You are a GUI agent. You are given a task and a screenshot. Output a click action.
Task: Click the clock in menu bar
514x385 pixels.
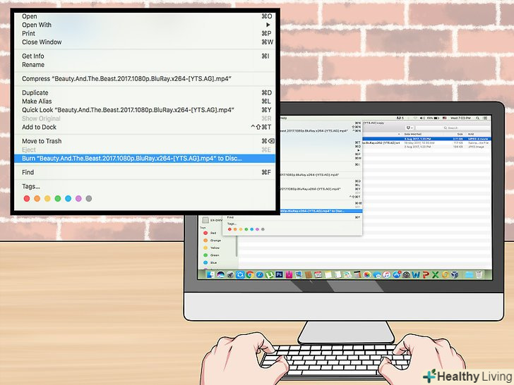[460, 118]
